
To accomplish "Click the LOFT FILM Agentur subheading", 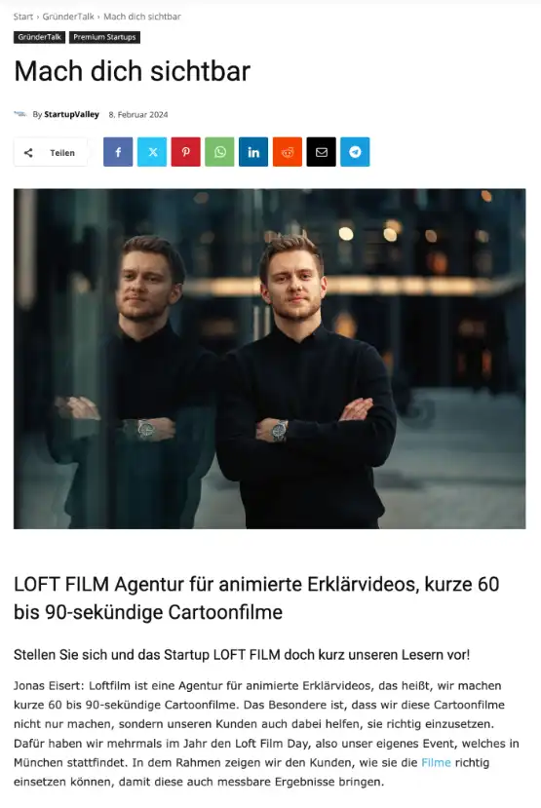I will point(256,598).
